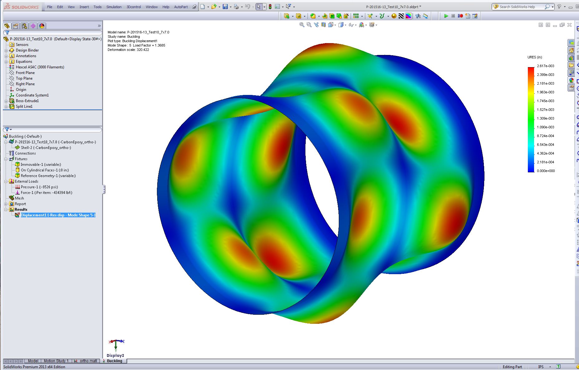Click the Rebuild traffic light icon

(x=270, y=7)
